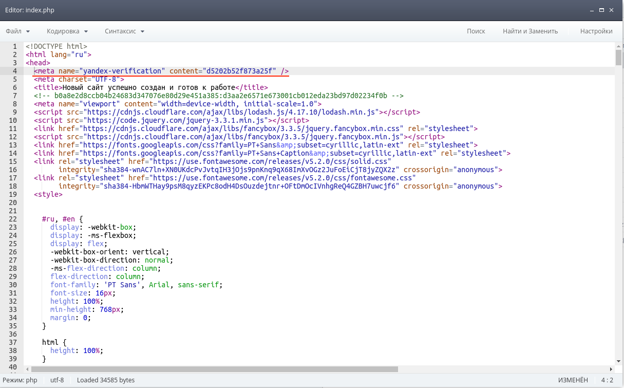Click the utf-8 encoding status indicator

point(57,380)
